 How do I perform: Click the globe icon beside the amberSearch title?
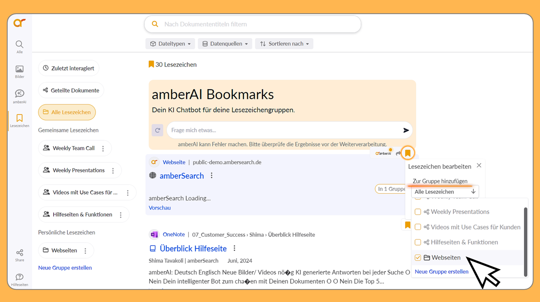tap(153, 175)
